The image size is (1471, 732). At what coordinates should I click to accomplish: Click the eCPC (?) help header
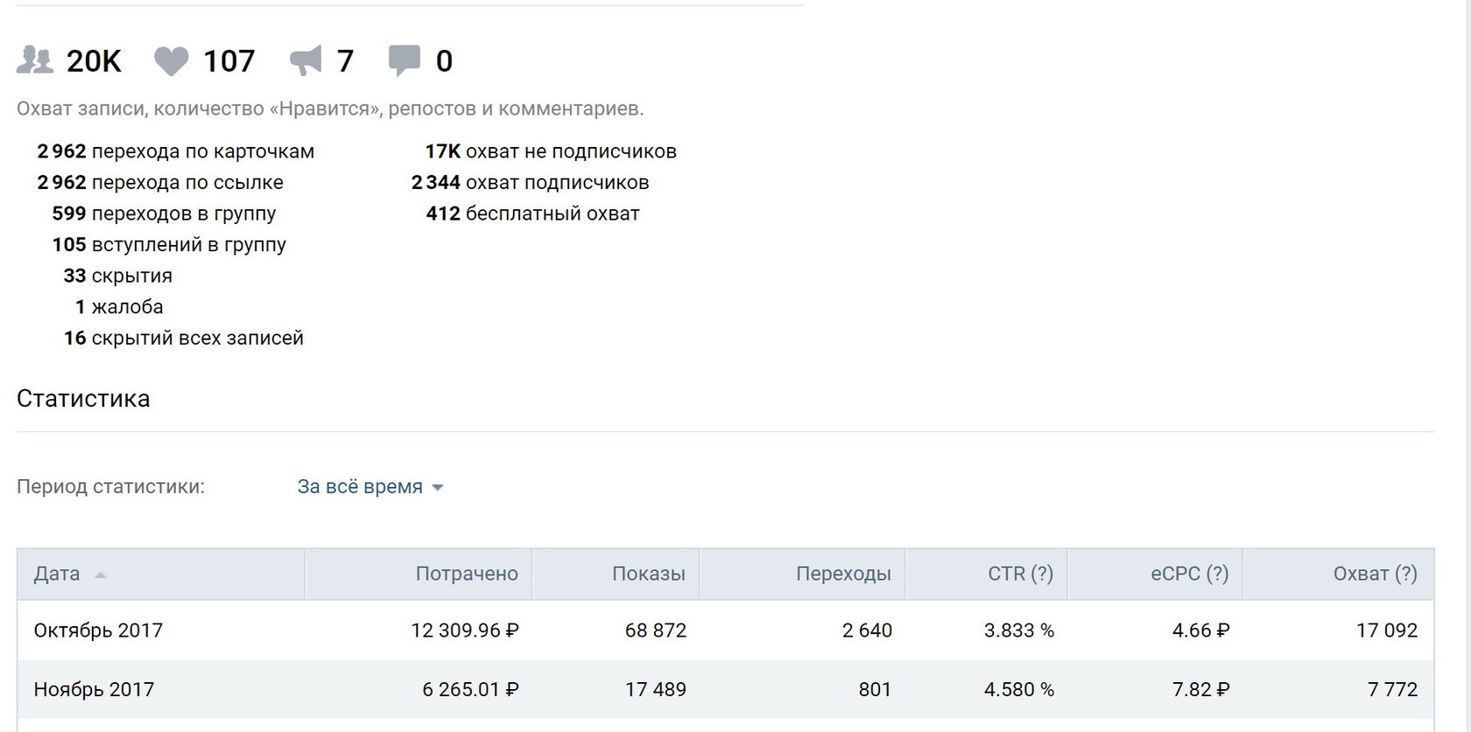click(1189, 574)
